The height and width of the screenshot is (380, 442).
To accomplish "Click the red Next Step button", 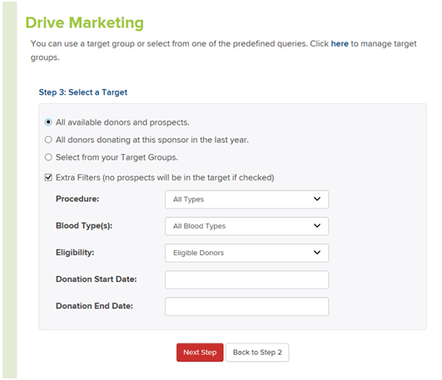I will click(200, 353).
